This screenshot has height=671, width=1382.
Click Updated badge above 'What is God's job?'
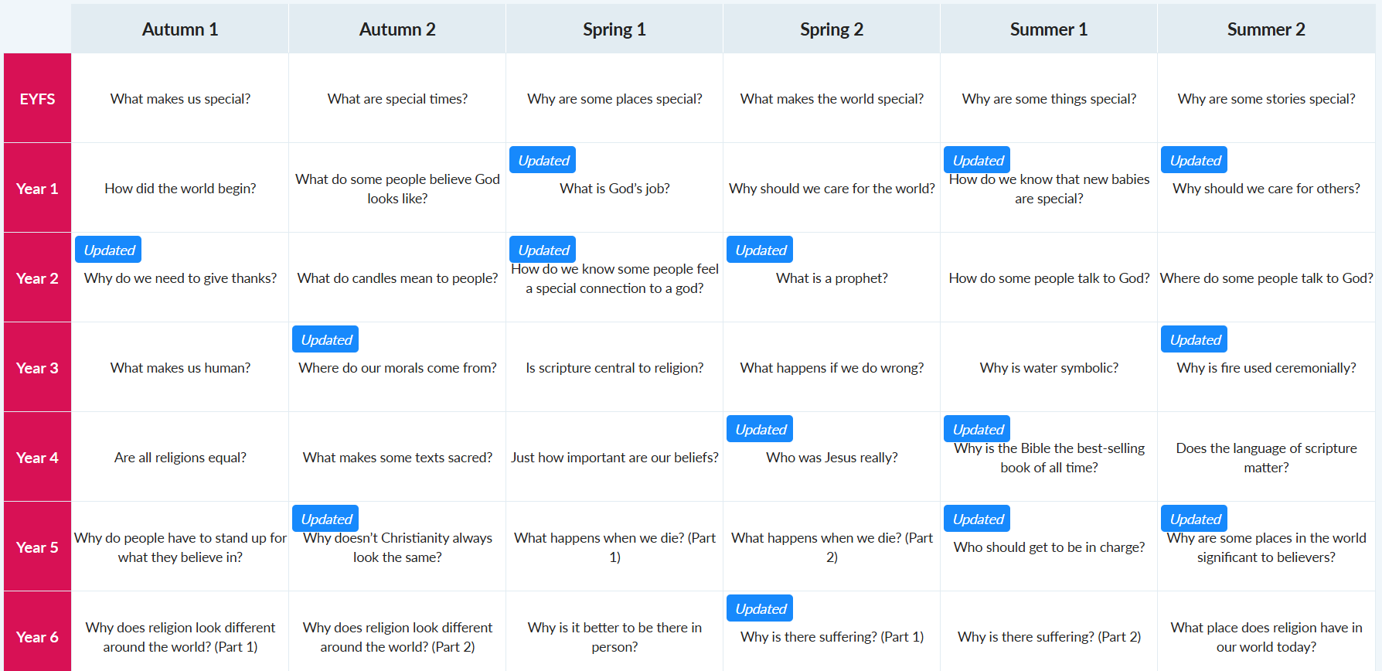tap(543, 161)
